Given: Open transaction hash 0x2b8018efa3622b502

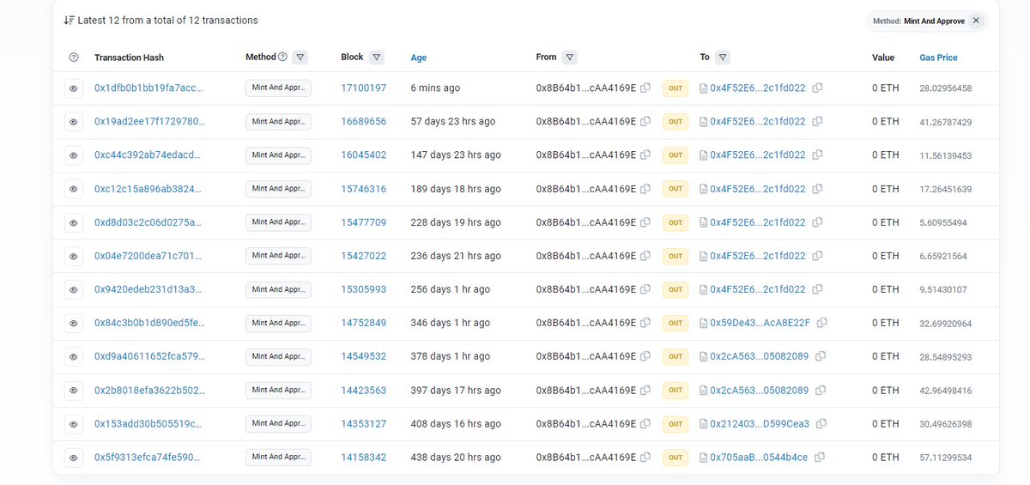Looking at the screenshot, I should 148,390.
